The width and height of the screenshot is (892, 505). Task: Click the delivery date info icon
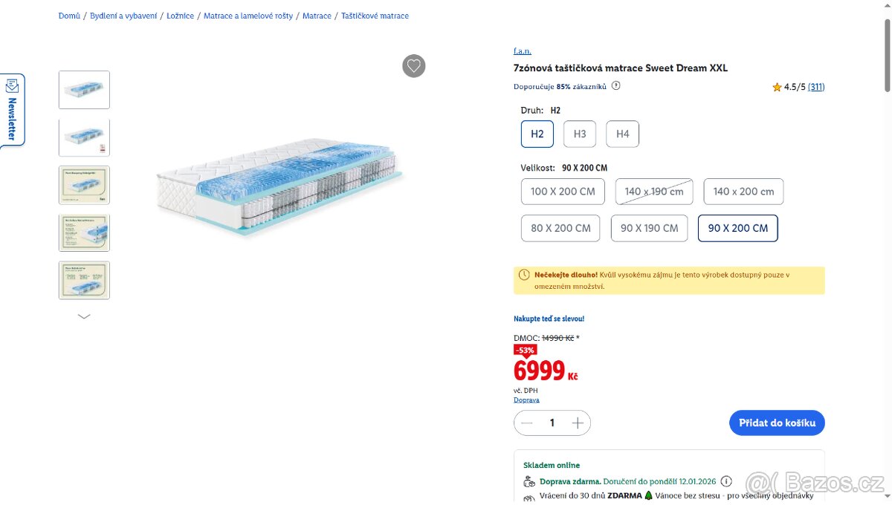tap(726, 481)
